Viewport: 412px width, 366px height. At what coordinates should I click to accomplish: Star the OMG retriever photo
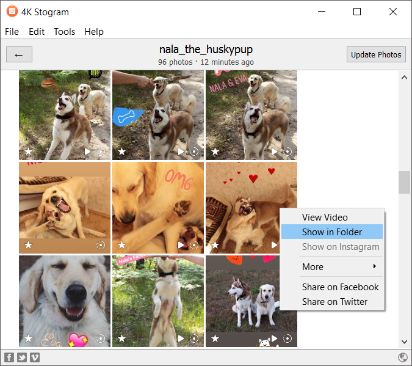click(121, 245)
